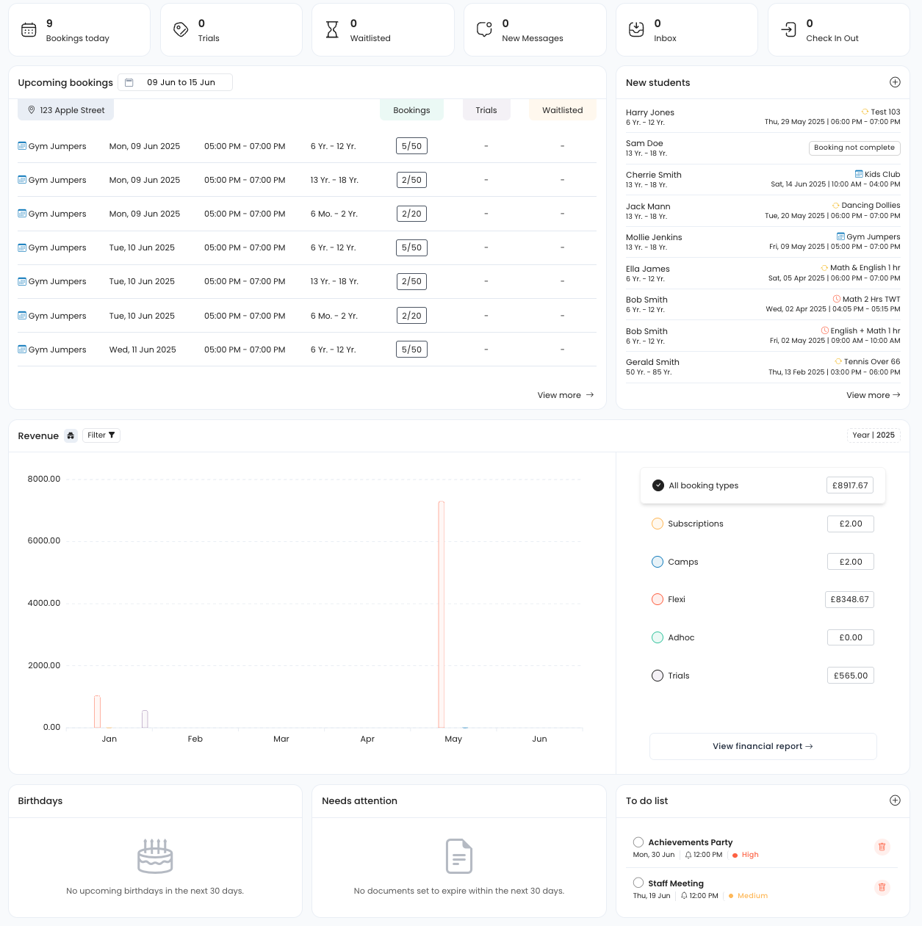Click the class icon on the Wed, 11 Jun Gym Jumpers row

point(22,350)
